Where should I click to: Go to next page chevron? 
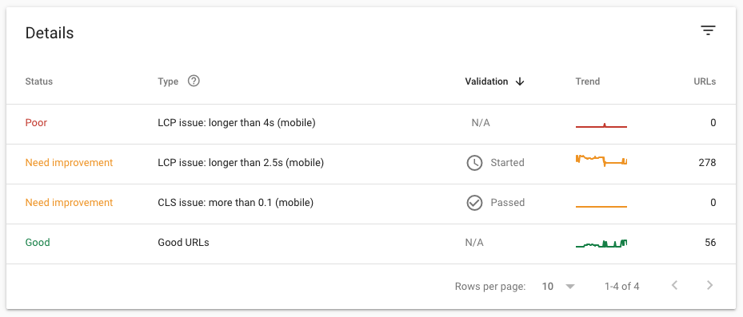[709, 285]
